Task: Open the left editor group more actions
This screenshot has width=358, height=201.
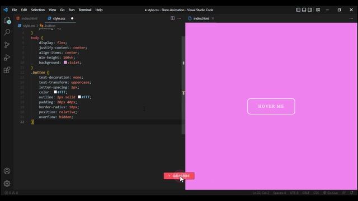Action: (179, 18)
